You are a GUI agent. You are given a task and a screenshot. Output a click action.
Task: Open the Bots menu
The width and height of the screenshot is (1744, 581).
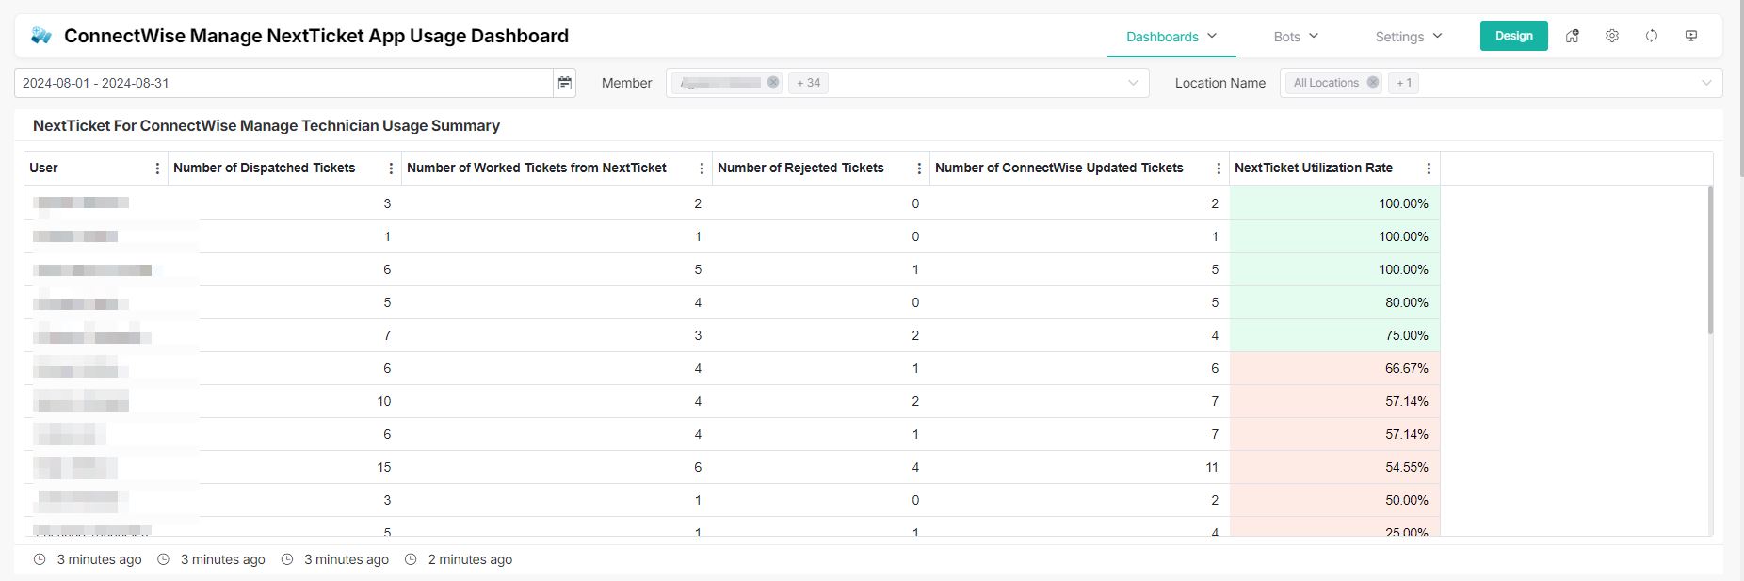point(1295,37)
